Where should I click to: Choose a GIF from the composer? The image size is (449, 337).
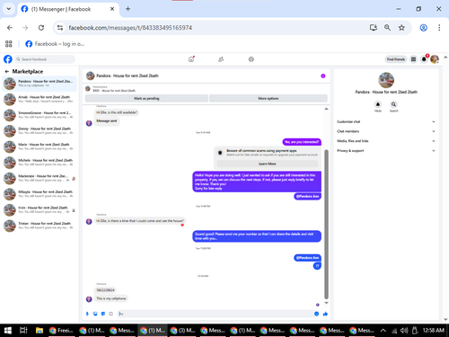pos(110,314)
